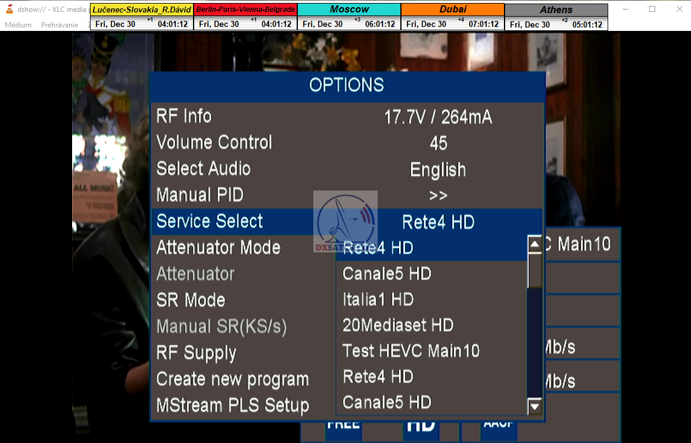Pick Test HEVC Main10 in the list
Viewport: 691px width, 443px height.
click(411, 351)
